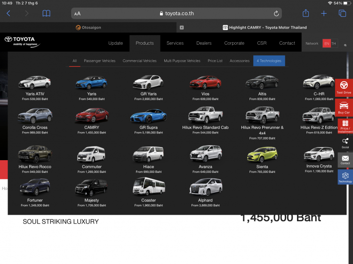Screen dimensions: 353x264
Task: Tap the Safari forward arrow
Action: tap(26, 14)
